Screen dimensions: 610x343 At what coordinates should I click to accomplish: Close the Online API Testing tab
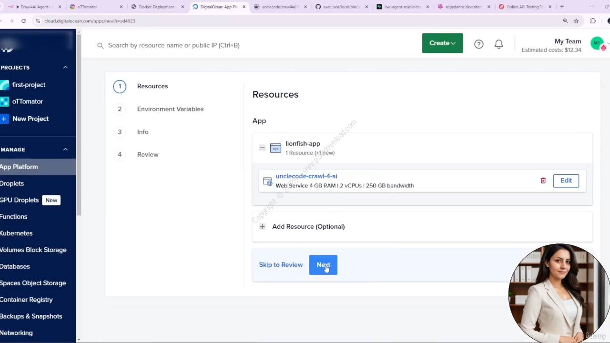click(550, 7)
